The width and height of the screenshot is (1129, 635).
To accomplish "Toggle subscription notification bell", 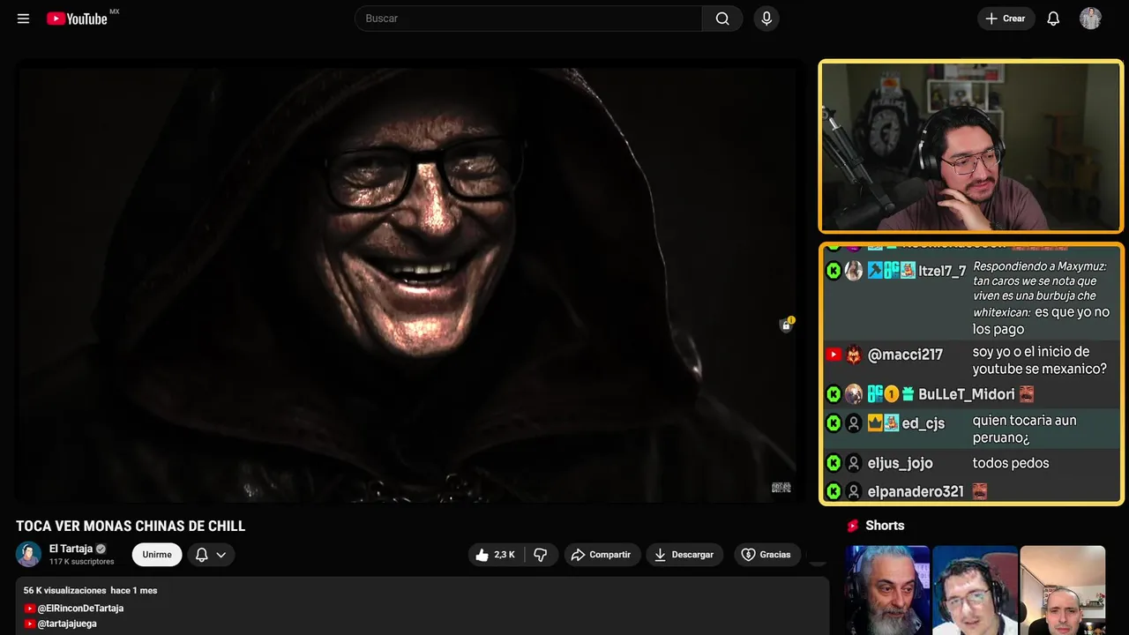I will pyautogui.click(x=201, y=555).
